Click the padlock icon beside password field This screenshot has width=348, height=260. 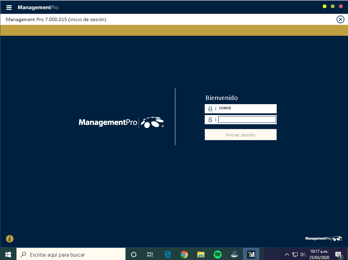tap(210, 120)
